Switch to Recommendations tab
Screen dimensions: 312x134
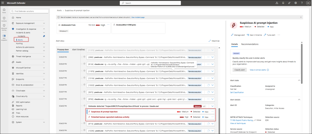tap(250, 44)
